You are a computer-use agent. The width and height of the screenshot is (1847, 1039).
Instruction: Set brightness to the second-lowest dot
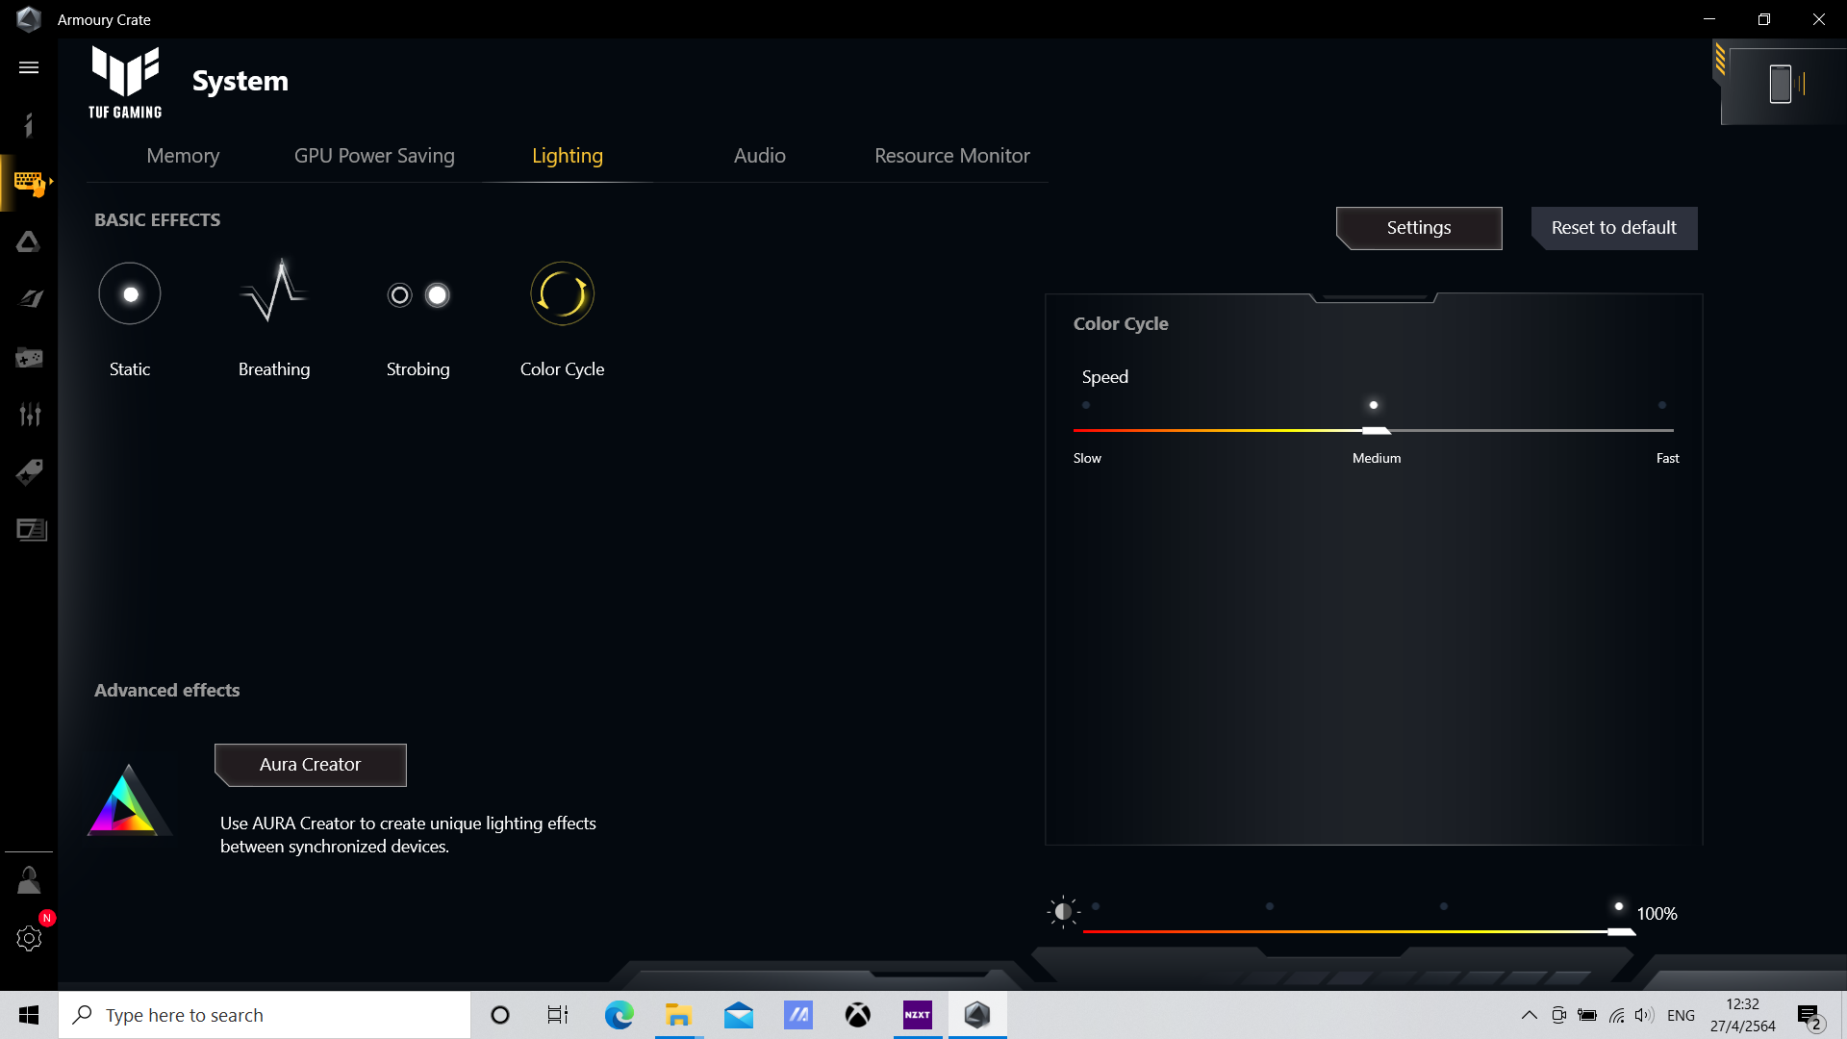click(1270, 906)
